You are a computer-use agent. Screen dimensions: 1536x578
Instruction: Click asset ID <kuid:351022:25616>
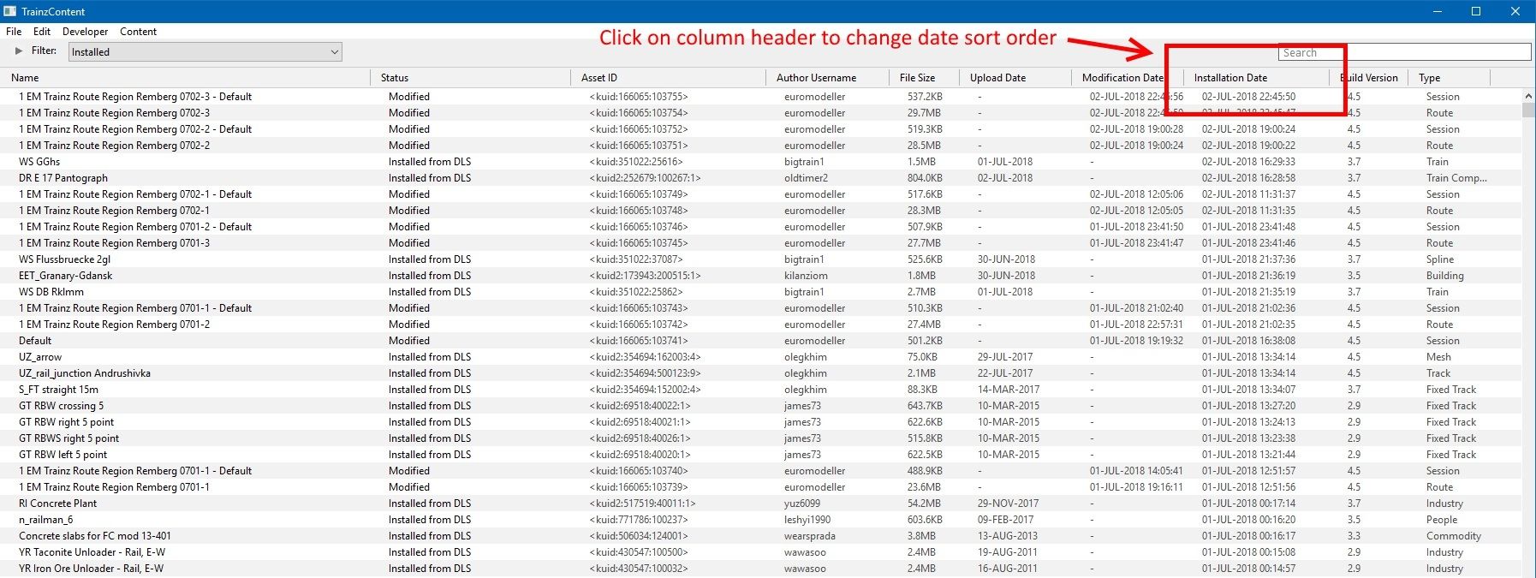pos(636,162)
